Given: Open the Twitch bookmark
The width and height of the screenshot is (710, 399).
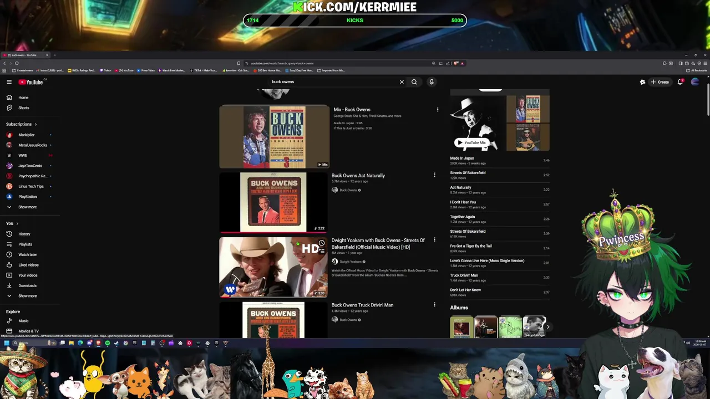Looking at the screenshot, I should point(105,70).
